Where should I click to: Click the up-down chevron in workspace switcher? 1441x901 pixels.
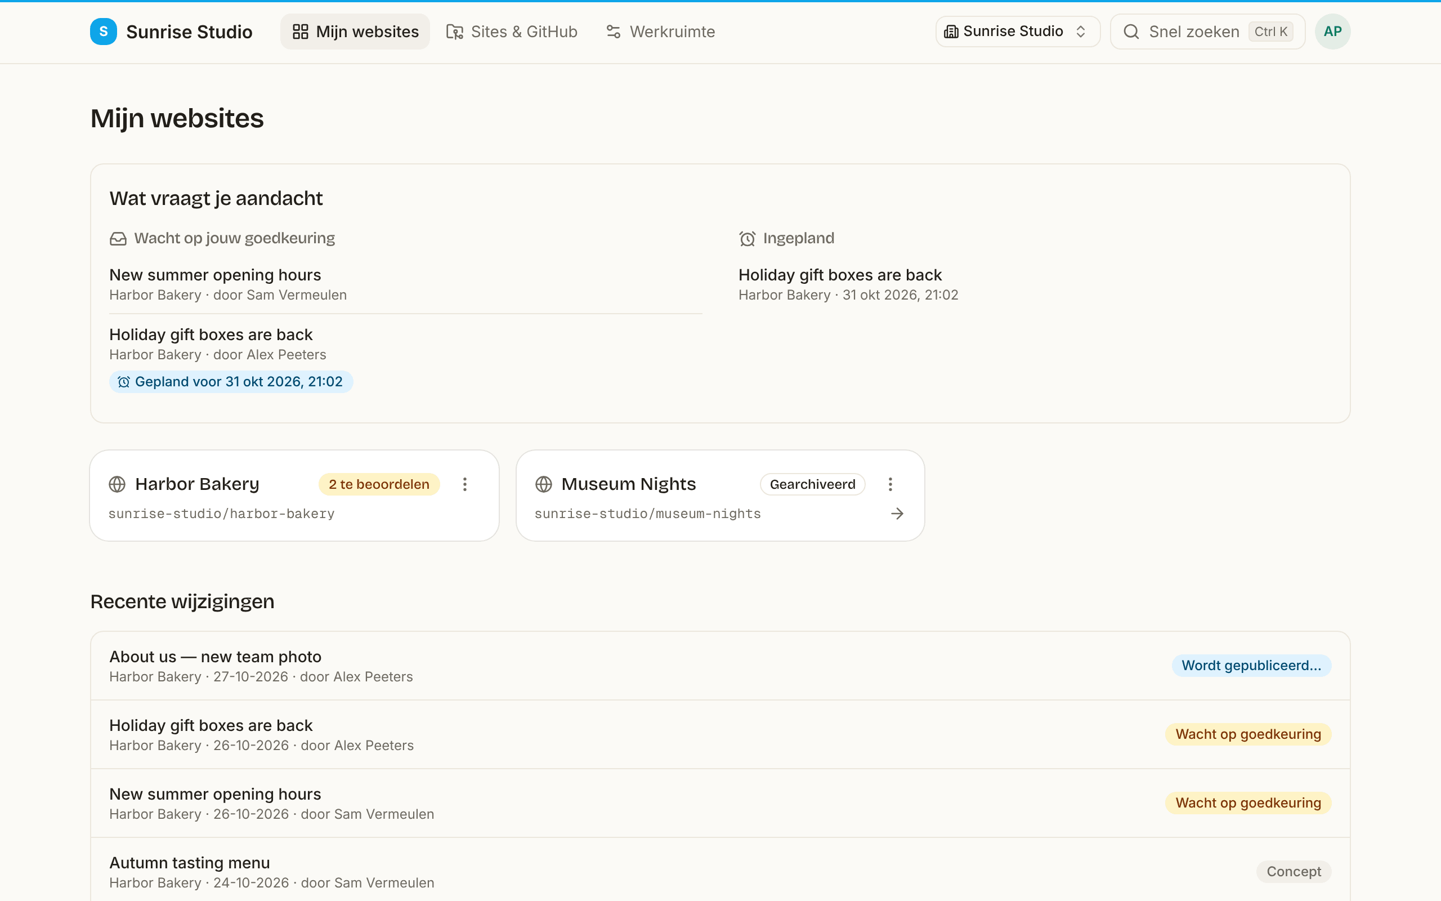click(x=1081, y=32)
